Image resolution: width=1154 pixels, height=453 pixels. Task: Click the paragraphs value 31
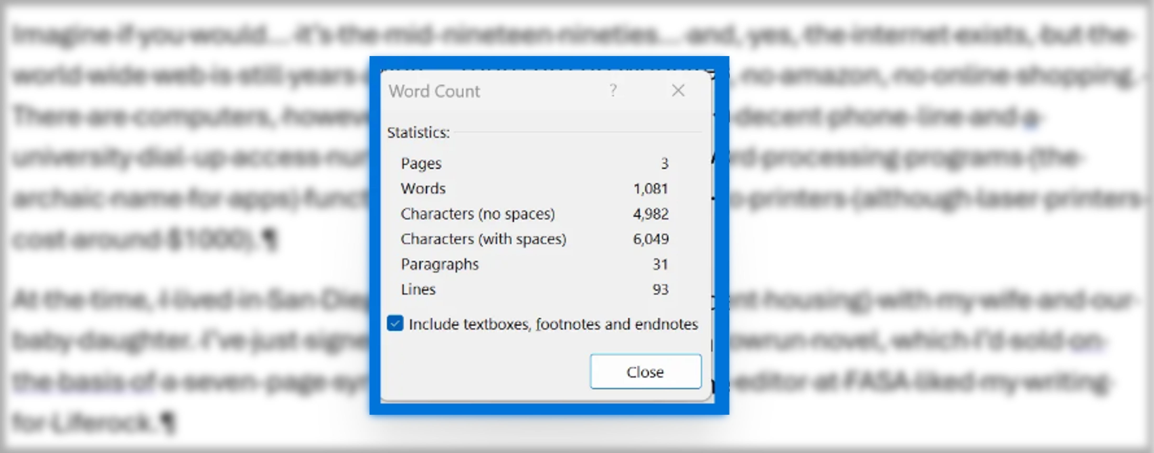(x=660, y=264)
